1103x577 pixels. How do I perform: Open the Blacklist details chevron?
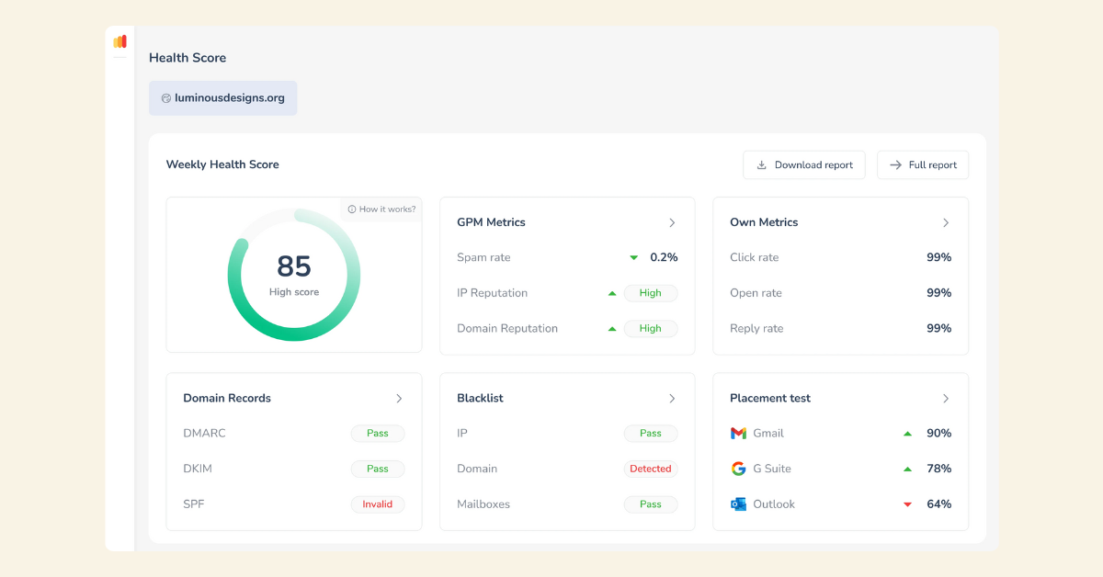[672, 399]
